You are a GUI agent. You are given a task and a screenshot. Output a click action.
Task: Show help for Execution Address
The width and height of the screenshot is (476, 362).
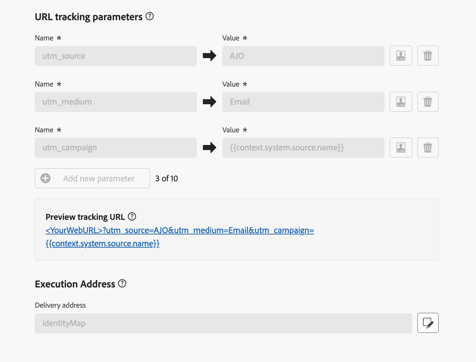[x=122, y=284]
